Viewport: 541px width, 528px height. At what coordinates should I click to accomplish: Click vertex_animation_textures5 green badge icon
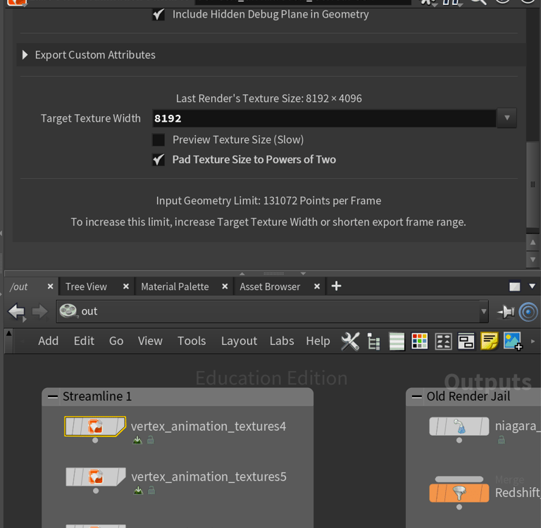tap(138, 491)
